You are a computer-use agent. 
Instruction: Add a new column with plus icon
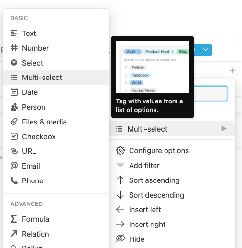232,70
